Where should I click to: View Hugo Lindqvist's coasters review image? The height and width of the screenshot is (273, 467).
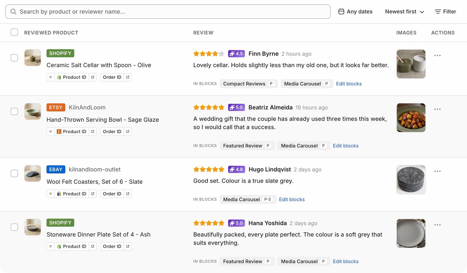(x=411, y=180)
